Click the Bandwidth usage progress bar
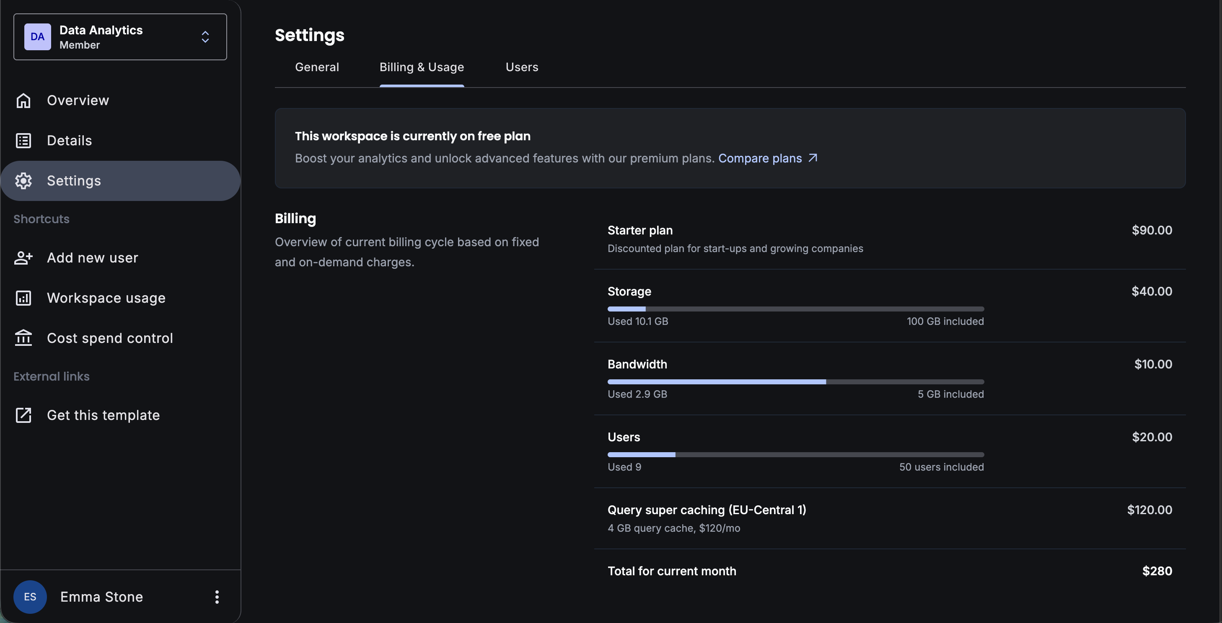This screenshot has height=623, width=1222. [x=795, y=382]
